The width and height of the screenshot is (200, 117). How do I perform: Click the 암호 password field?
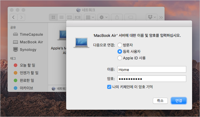pos(152,79)
